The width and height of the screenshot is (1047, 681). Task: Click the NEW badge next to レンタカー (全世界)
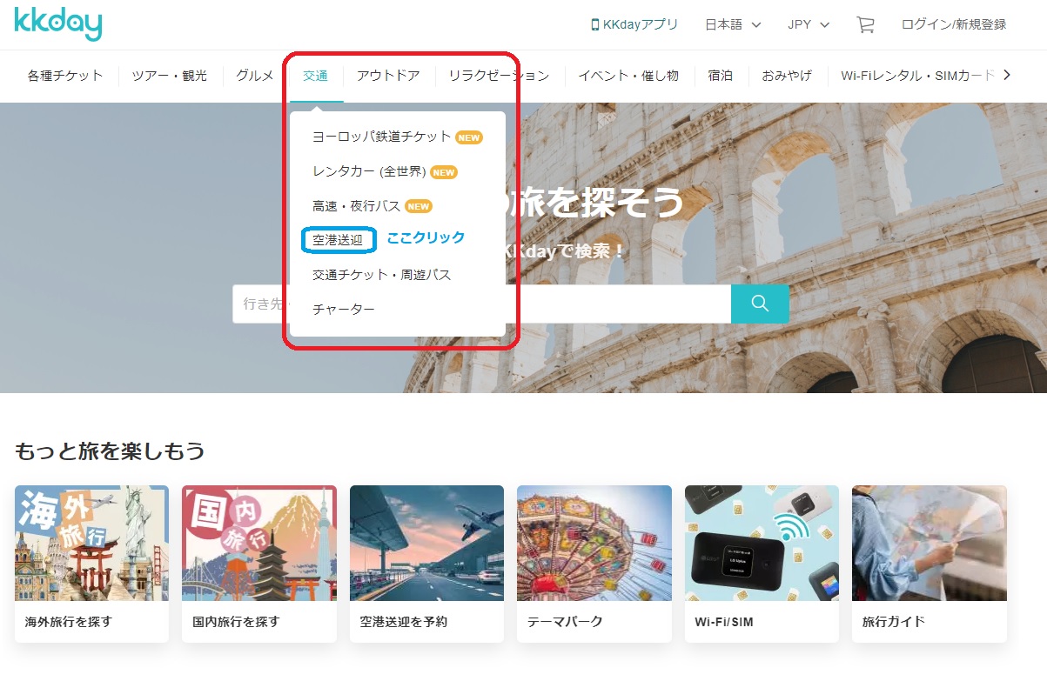coord(444,172)
